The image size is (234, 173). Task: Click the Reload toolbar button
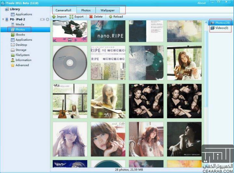[x=116, y=17]
